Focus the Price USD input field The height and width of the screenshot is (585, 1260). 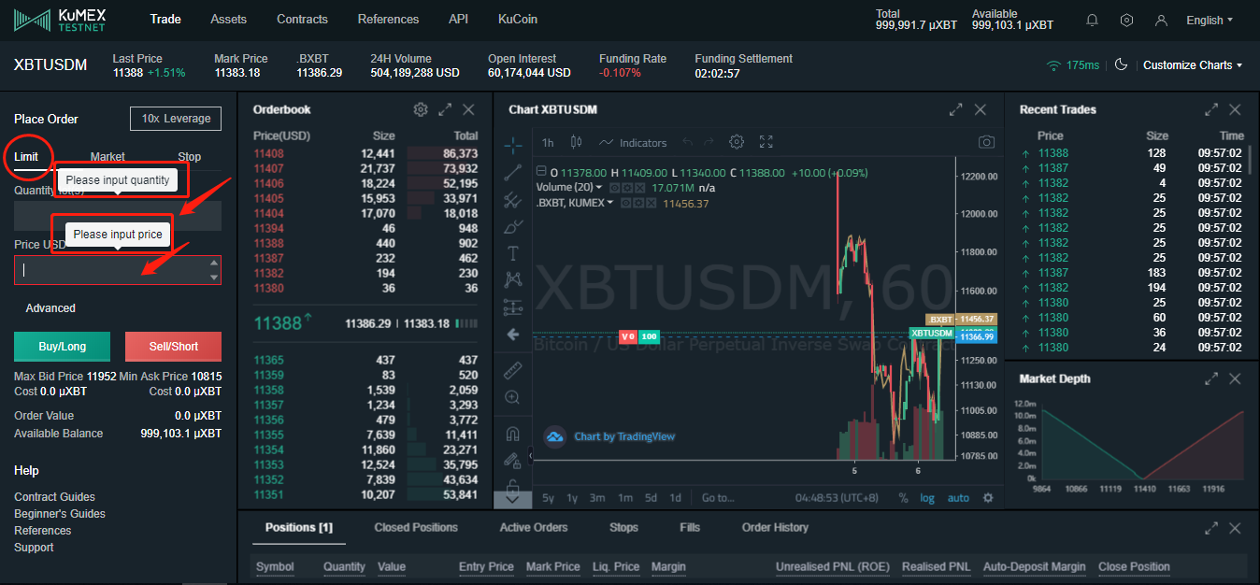point(118,270)
